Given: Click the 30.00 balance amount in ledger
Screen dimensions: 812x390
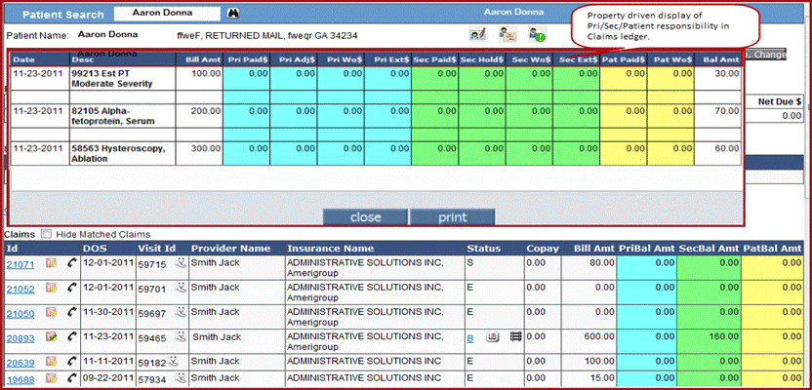Looking at the screenshot, I should click(x=728, y=73).
